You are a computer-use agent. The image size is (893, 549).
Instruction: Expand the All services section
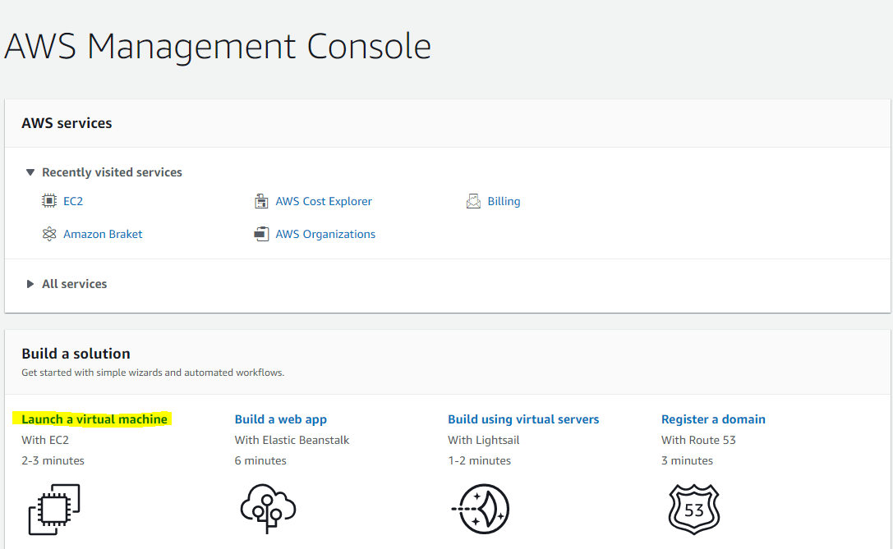pyautogui.click(x=30, y=284)
